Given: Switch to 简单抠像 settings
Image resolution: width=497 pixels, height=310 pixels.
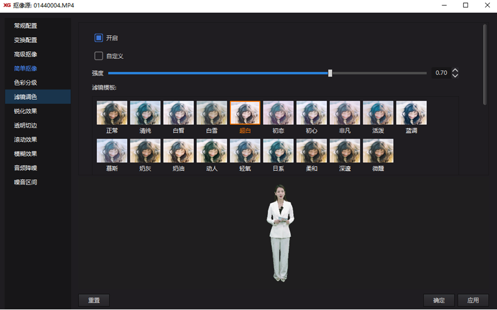Looking at the screenshot, I should point(38,68).
